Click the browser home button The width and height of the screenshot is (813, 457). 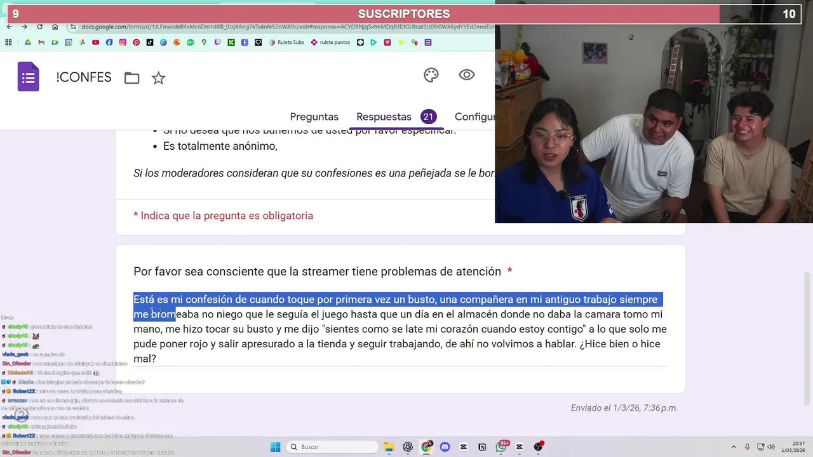click(55, 27)
